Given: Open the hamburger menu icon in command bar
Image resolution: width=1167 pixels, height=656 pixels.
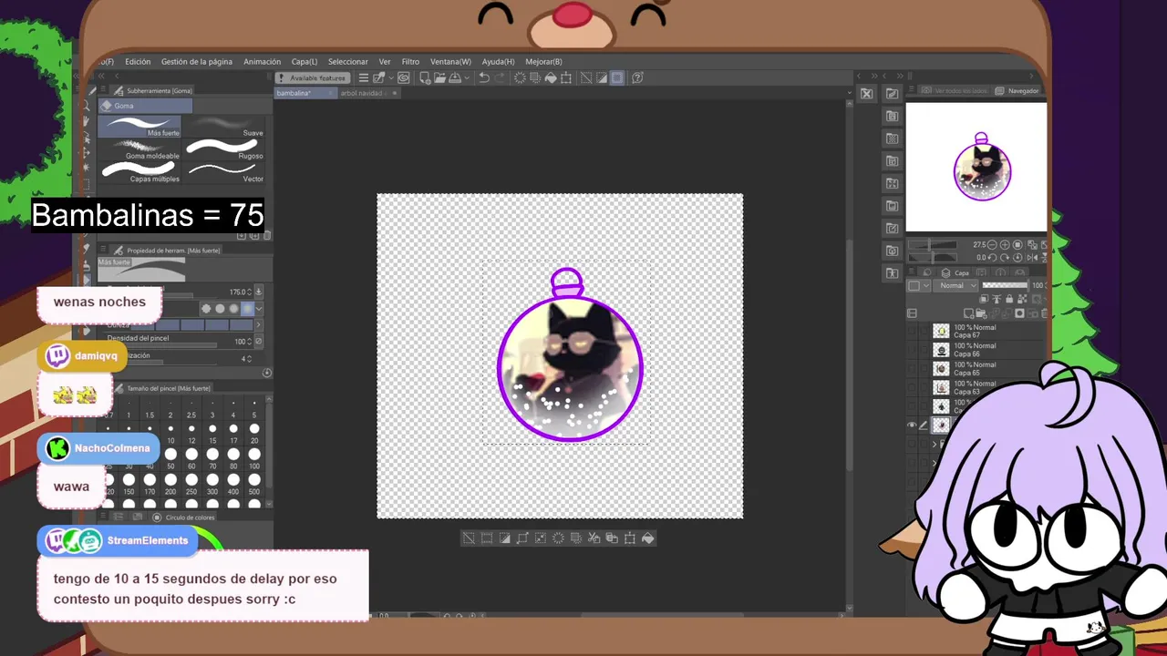Looking at the screenshot, I should (x=363, y=77).
